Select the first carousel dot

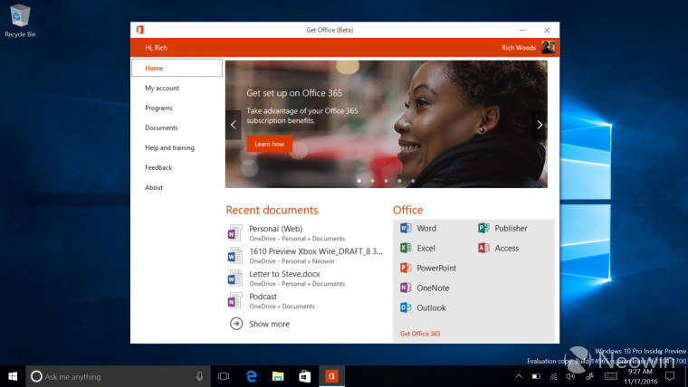pos(359,181)
